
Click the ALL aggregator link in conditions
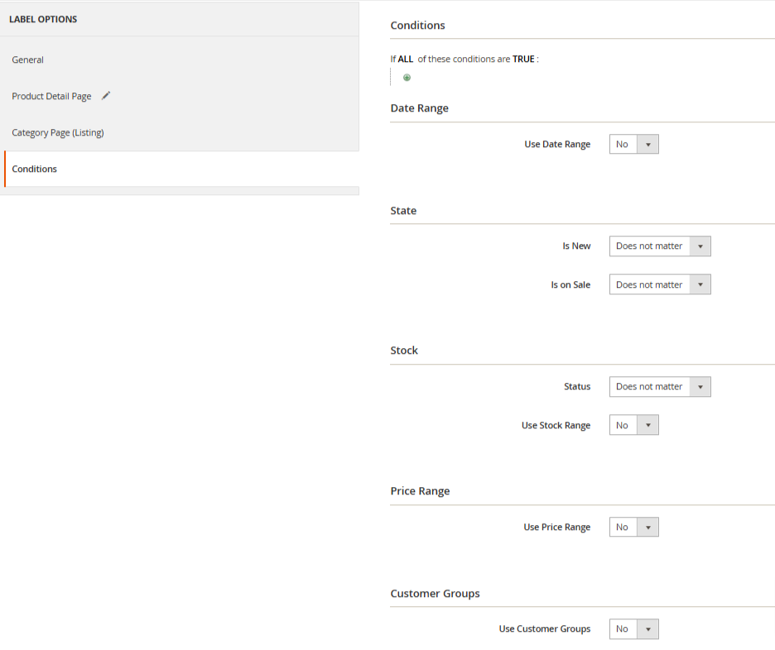(x=406, y=60)
